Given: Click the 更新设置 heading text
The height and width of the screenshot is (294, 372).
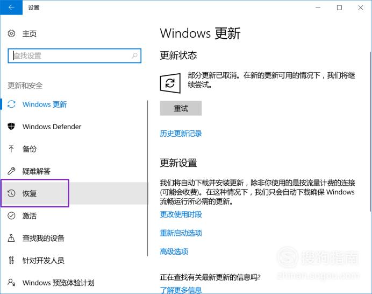Looking at the screenshot, I should click(x=178, y=163).
